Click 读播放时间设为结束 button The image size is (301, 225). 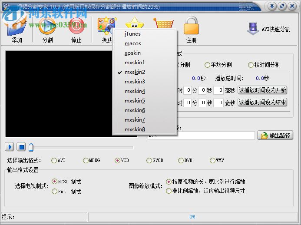[262, 102]
